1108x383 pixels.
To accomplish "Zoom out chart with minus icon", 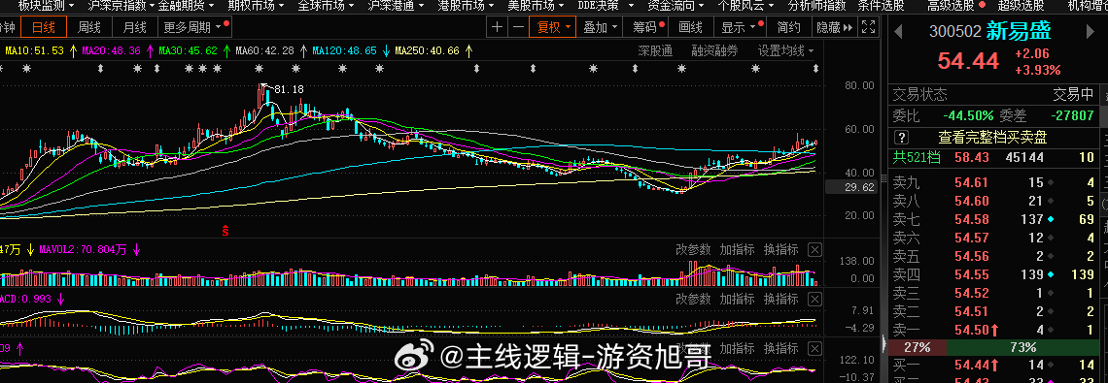I will click(518, 27).
